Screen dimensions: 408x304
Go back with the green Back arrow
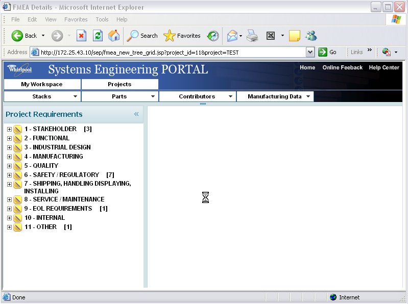[17, 36]
